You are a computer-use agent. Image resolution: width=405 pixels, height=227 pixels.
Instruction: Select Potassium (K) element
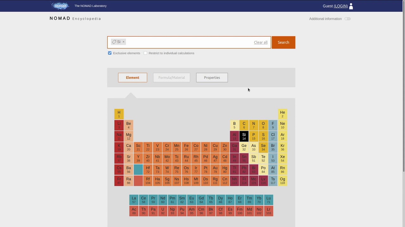(x=119, y=147)
